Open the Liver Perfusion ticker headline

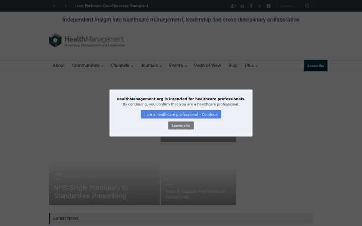coord(112,6)
